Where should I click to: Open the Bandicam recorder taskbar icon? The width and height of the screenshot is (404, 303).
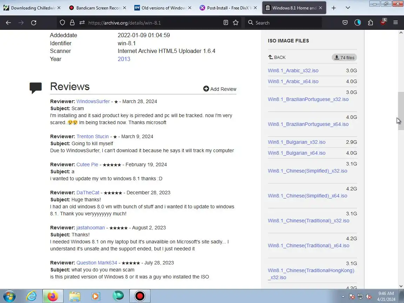(x=140, y=296)
